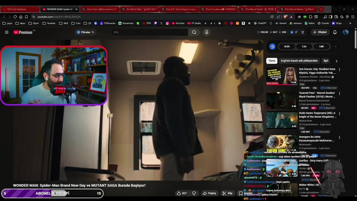Click the youtube.com address bar URL
Screen dimensions: 357x201
[59, 17]
